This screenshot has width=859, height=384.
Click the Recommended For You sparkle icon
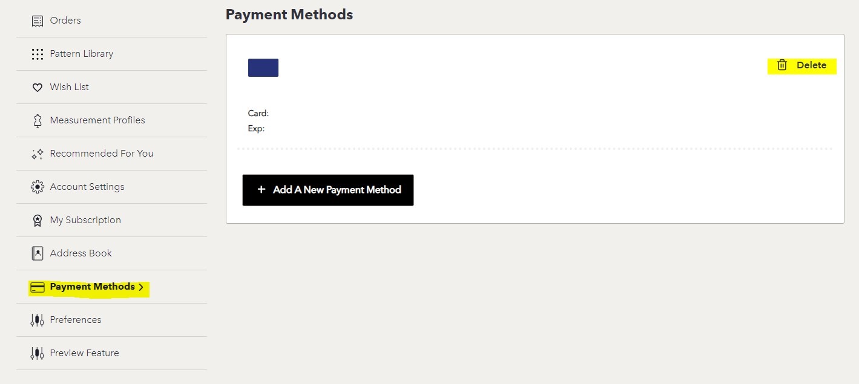(x=38, y=154)
